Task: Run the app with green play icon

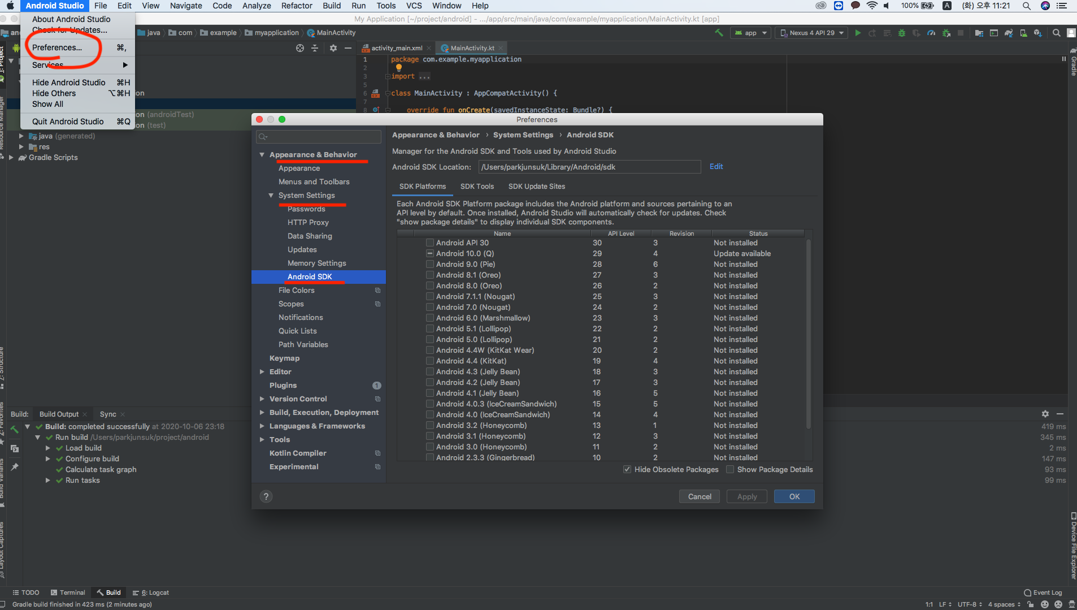Action: pyautogui.click(x=858, y=33)
